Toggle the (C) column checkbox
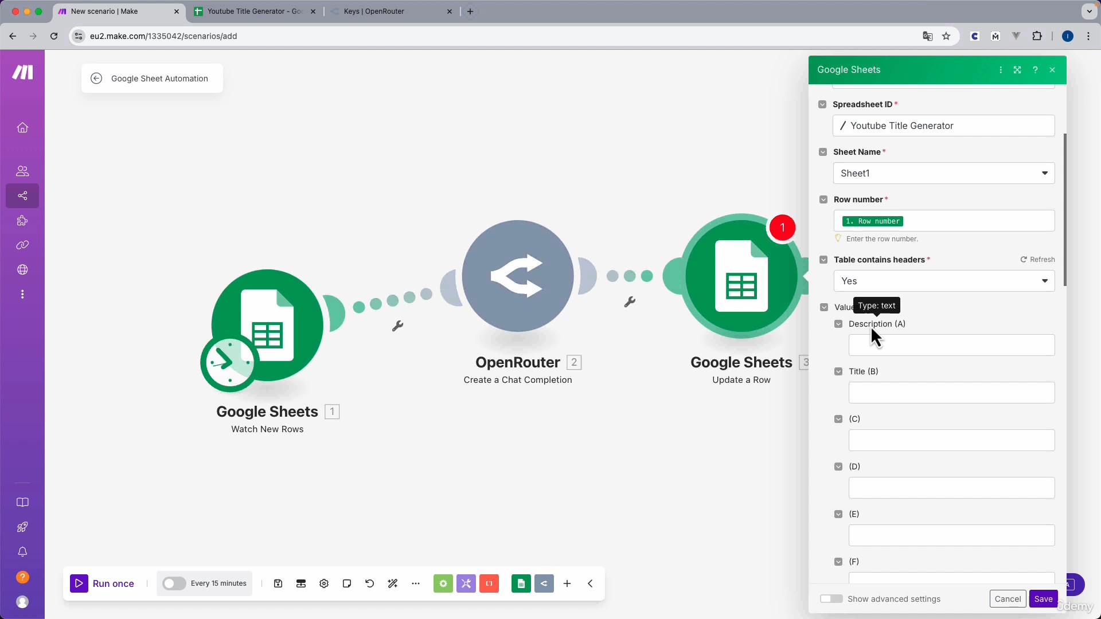The height and width of the screenshot is (619, 1101). tap(838, 419)
